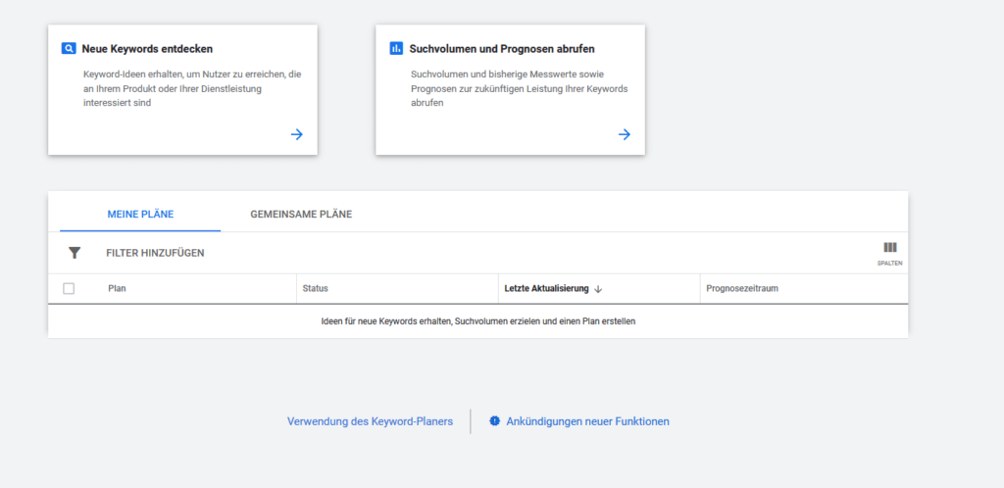Open the Spalten columns icon

tap(890, 249)
